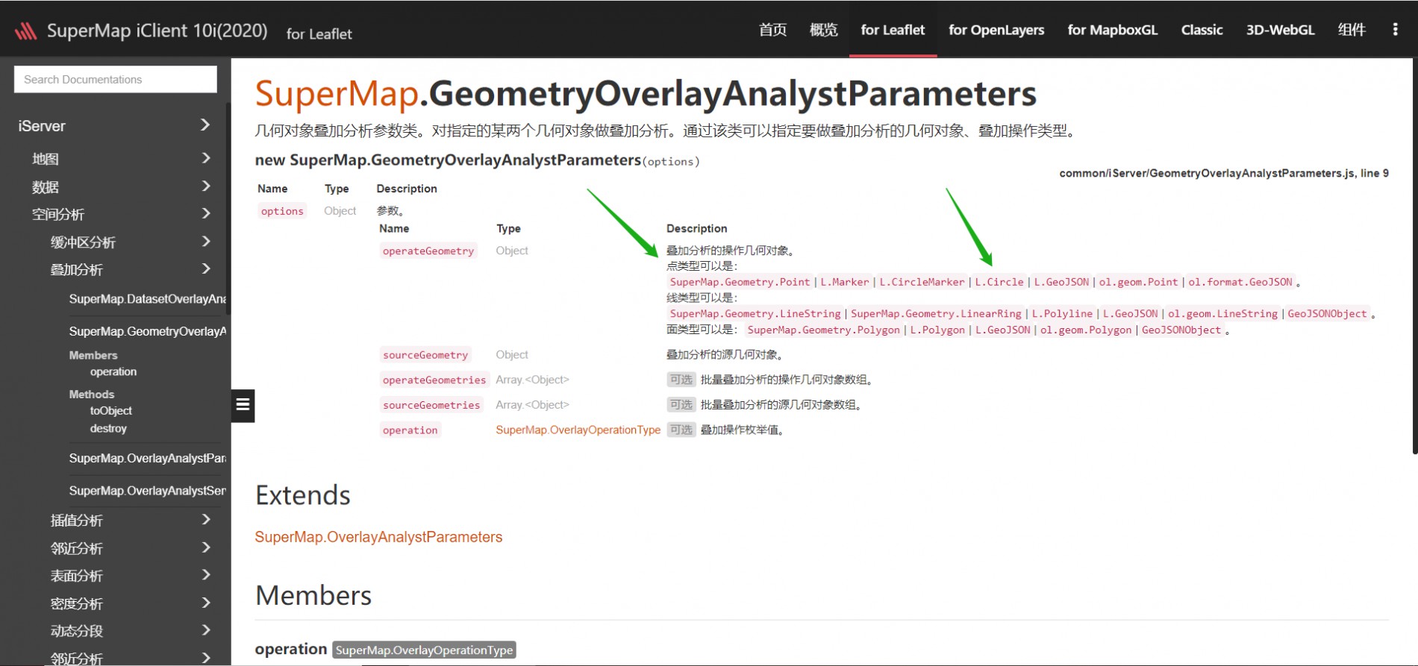Image resolution: width=1418 pixels, height=666 pixels.
Task: Click SuperMap.Geometry.LineString type code
Action: click(755, 314)
